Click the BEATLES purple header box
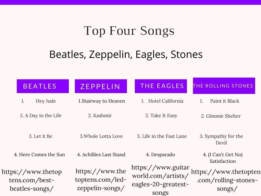 pos(43,86)
